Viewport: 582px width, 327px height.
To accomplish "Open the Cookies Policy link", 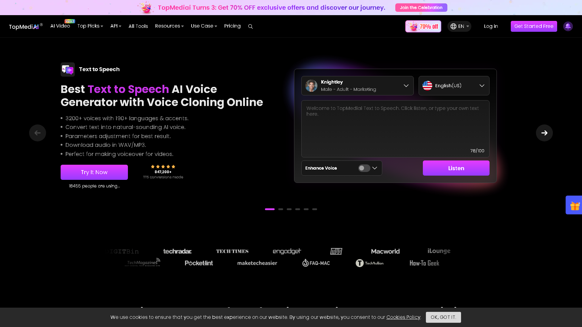I will click(403, 317).
